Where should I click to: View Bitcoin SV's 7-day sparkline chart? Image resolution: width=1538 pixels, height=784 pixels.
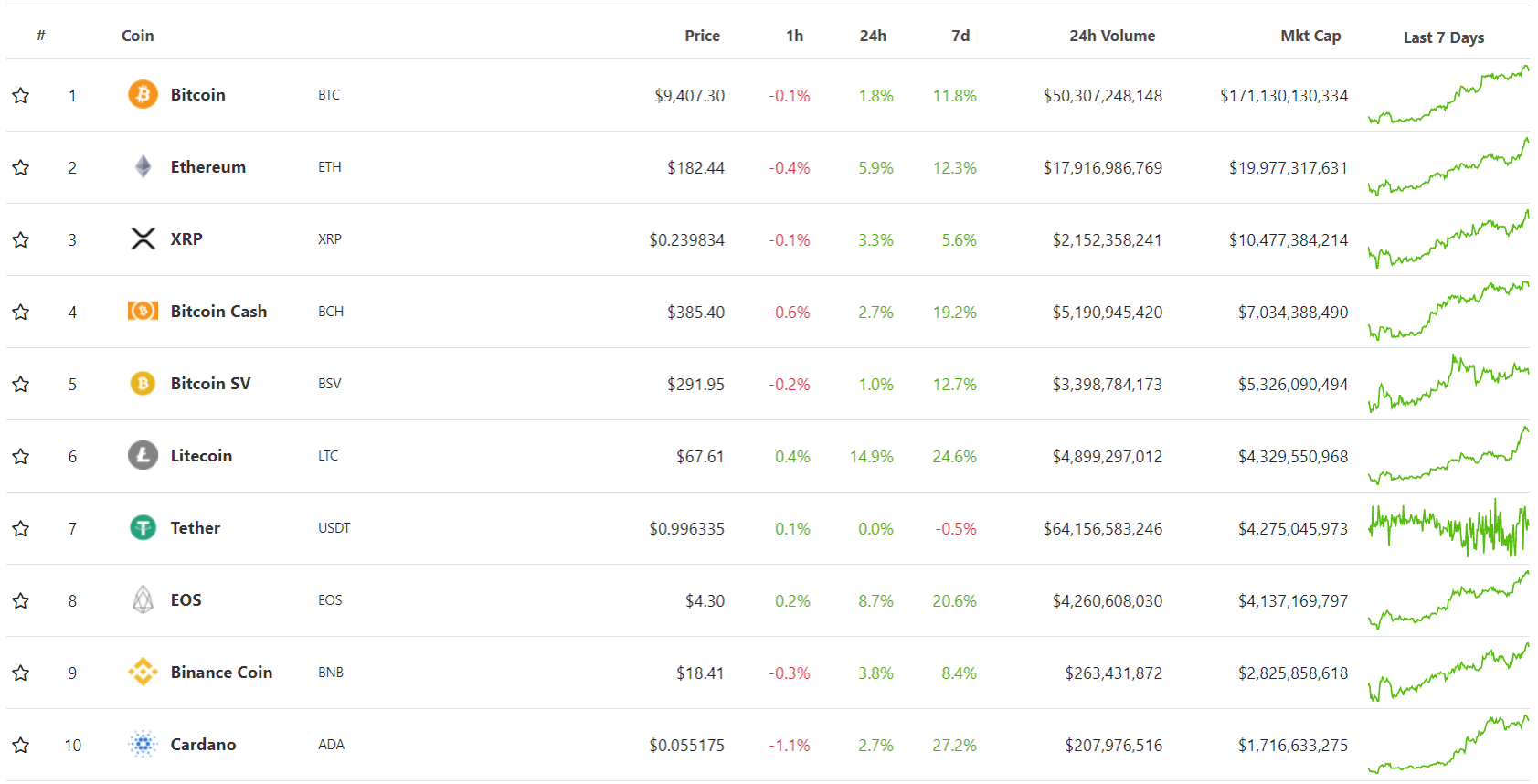(1448, 384)
